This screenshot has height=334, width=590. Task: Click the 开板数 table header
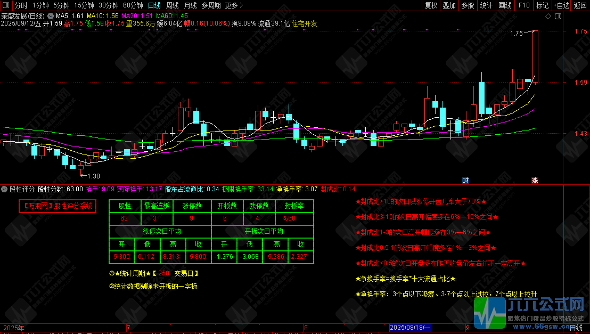227,206
